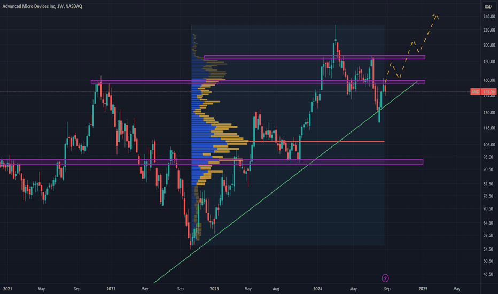Click the 180.00 price axis label
The image size is (498, 294).
point(489,61)
